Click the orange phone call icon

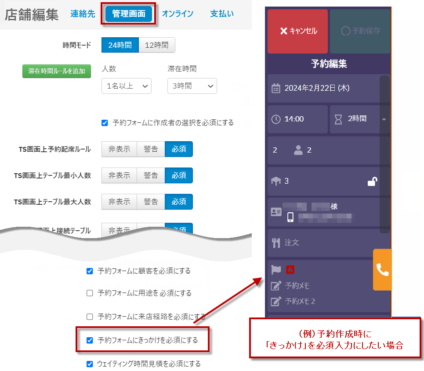pos(382,270)
